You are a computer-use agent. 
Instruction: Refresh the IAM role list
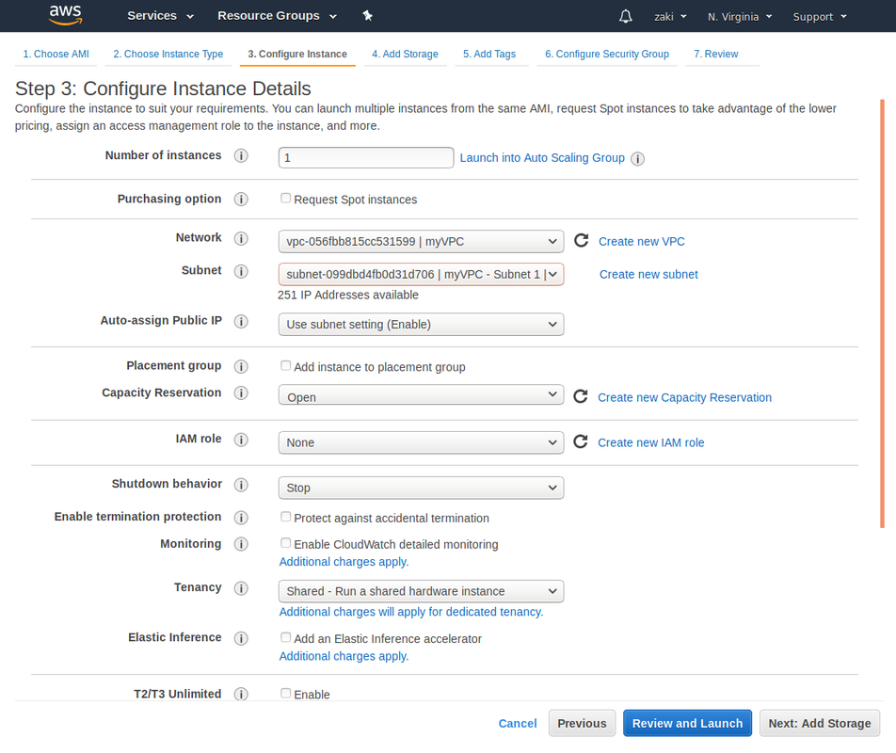(x=581, y=441)
